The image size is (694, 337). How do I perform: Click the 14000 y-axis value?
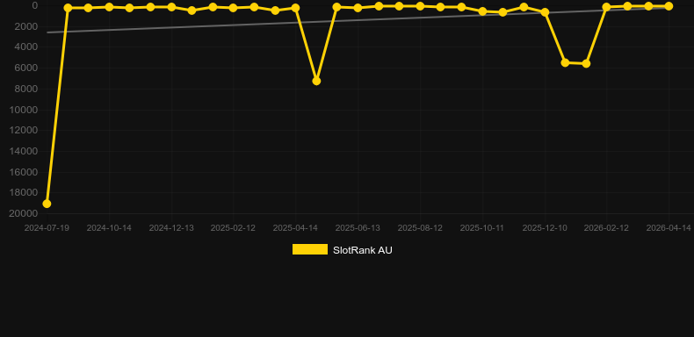pyautogui.click(x=24, y=151)
